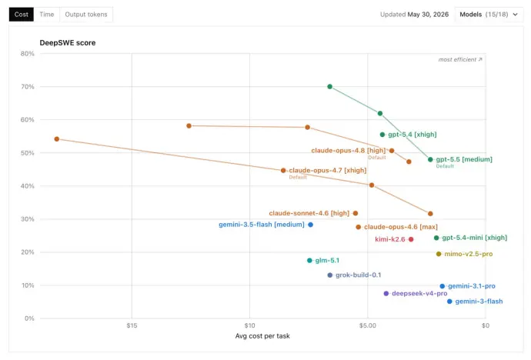
Task: Click the chevron on Models selector
Action: (x=515, y=15)
